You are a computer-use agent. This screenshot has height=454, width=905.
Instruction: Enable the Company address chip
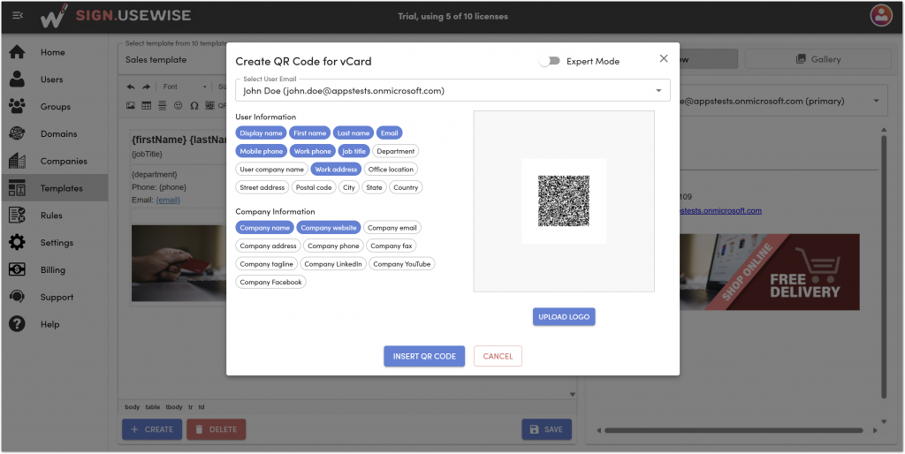(268, 246)
